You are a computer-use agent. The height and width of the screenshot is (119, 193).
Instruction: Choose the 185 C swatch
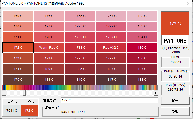tap(142, 48)
